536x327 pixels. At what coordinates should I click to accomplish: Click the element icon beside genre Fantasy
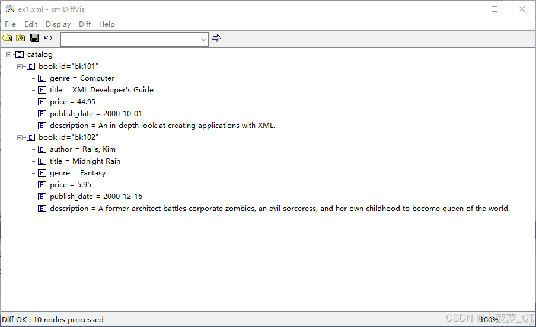[42, 173]
